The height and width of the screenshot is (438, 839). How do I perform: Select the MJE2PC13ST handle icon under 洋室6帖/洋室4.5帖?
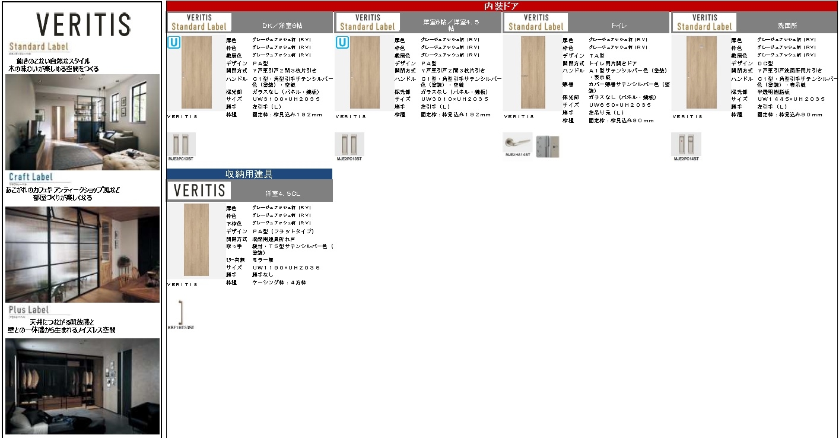pyautogui.click(x=349, y=144)
